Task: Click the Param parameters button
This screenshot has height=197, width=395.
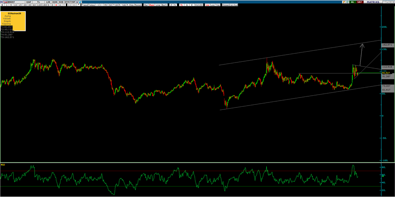Action: 138,5
